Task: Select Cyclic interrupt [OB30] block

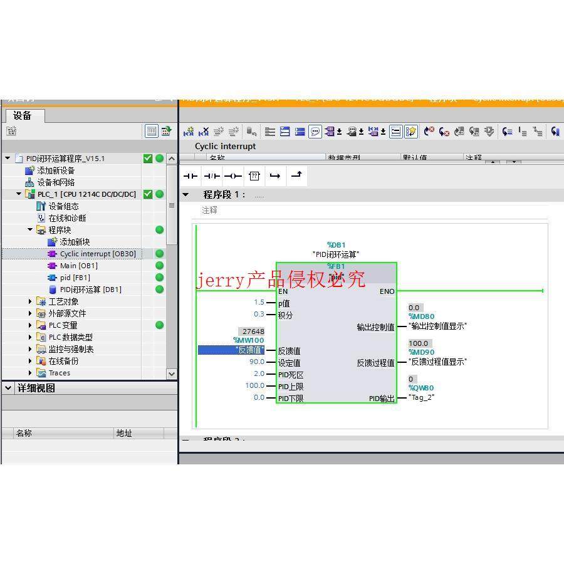Action: pyautogui.click(x=98, y=254)
